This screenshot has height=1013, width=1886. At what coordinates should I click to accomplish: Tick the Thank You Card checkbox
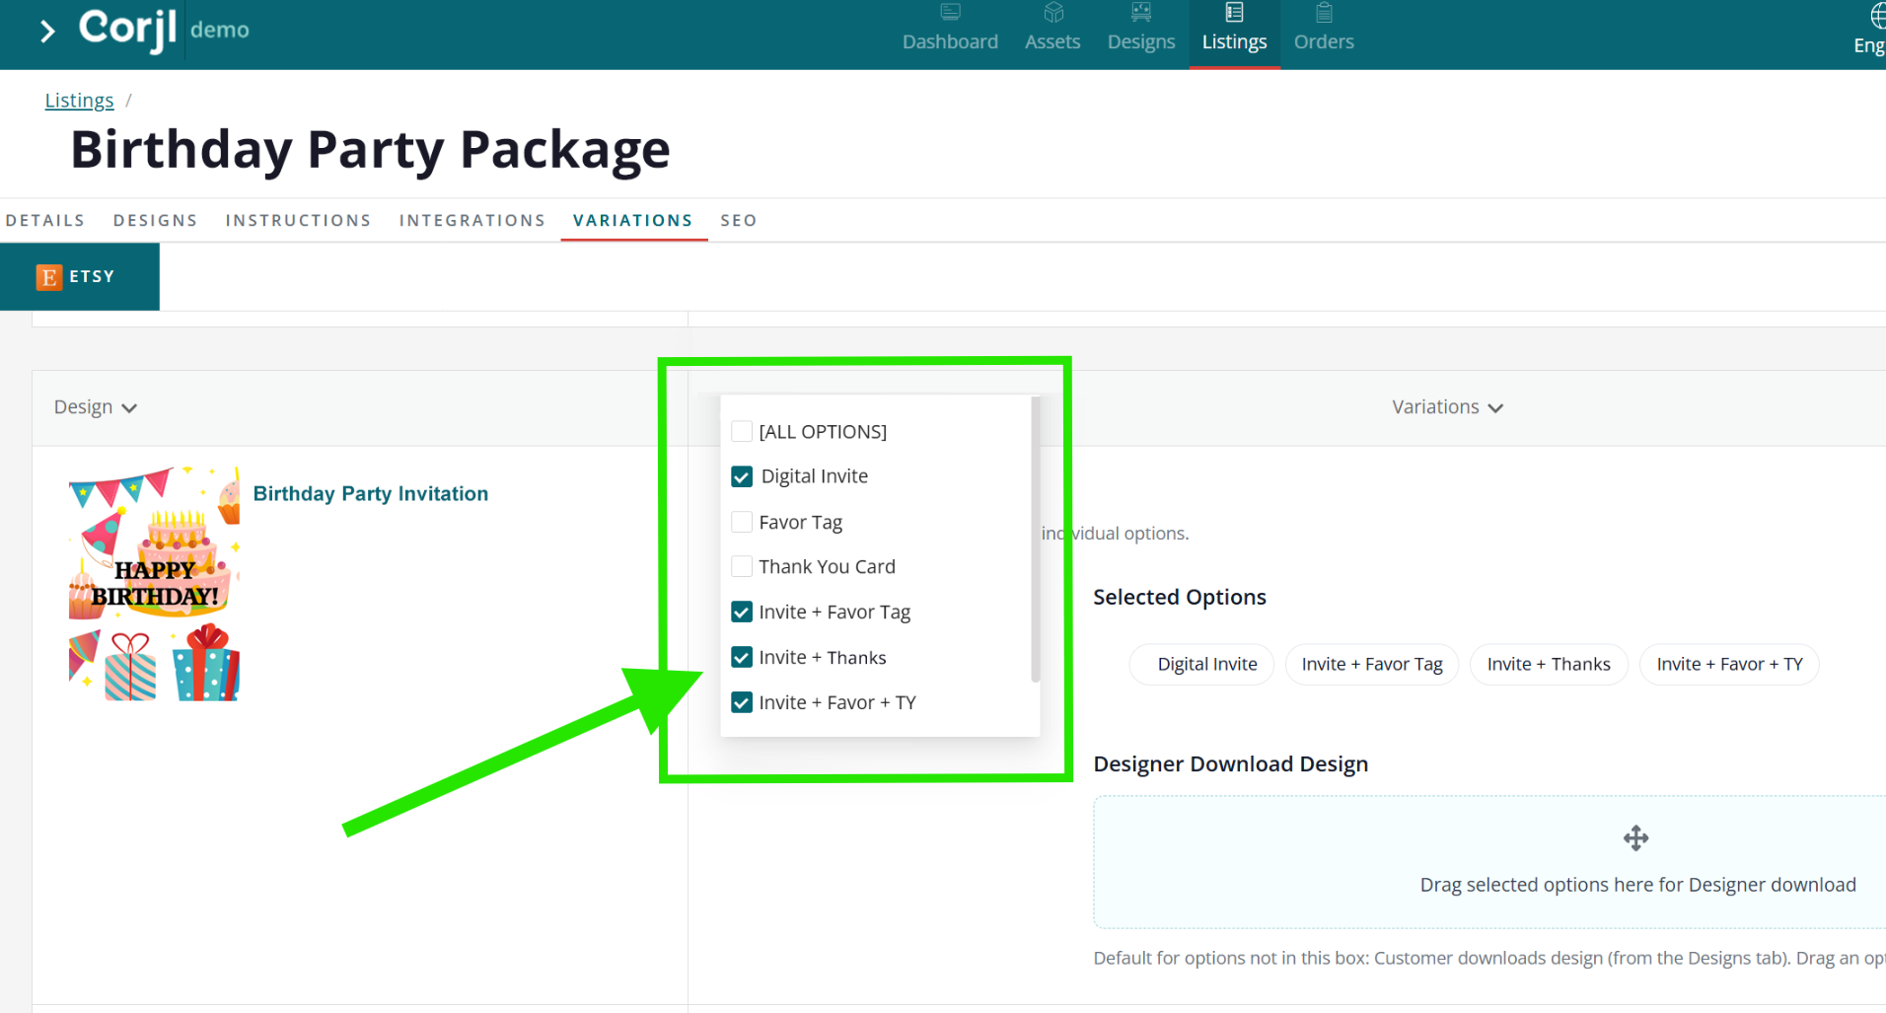742,566
